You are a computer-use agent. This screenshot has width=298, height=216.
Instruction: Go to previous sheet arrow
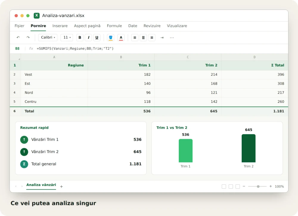pos(16,187)
